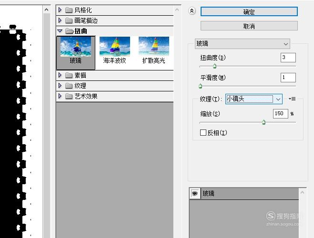Click the 风格化 category label
The image size is (314, 238).
(83, 10)
